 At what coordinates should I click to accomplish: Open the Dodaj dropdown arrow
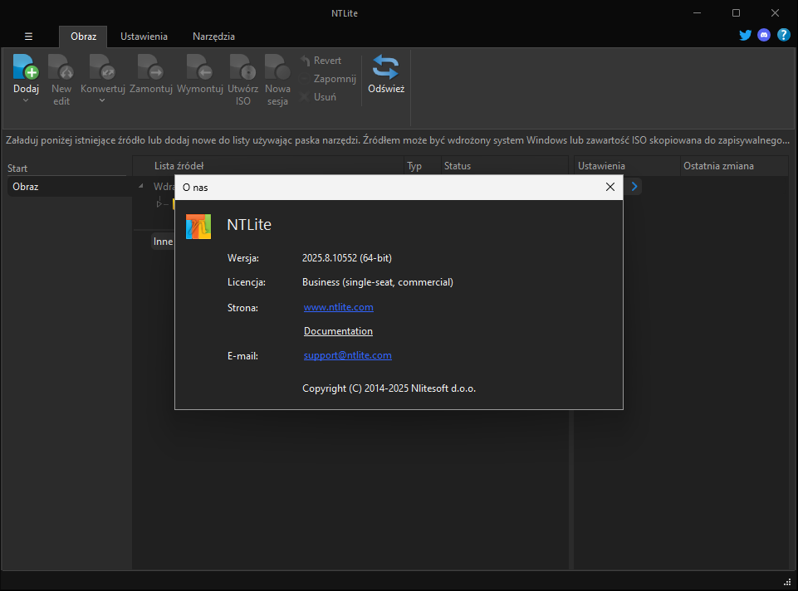(26, 100)
